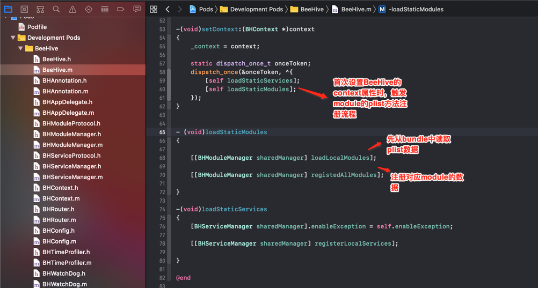Open -loadStaticModules method jump bar menu
This screenshot has width=538, height=288.
tap(411, 9)
